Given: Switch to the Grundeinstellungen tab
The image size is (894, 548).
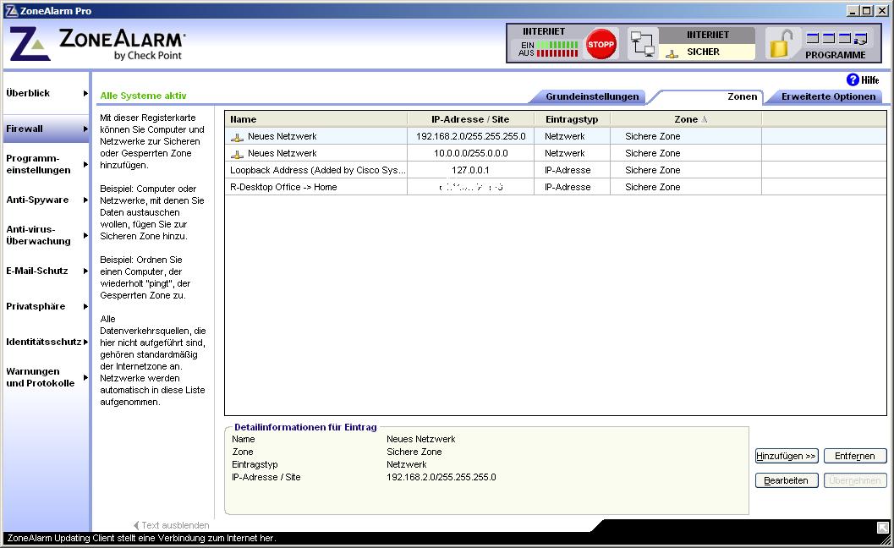Looking at the screenshot, I should click(x=592, y=96).
